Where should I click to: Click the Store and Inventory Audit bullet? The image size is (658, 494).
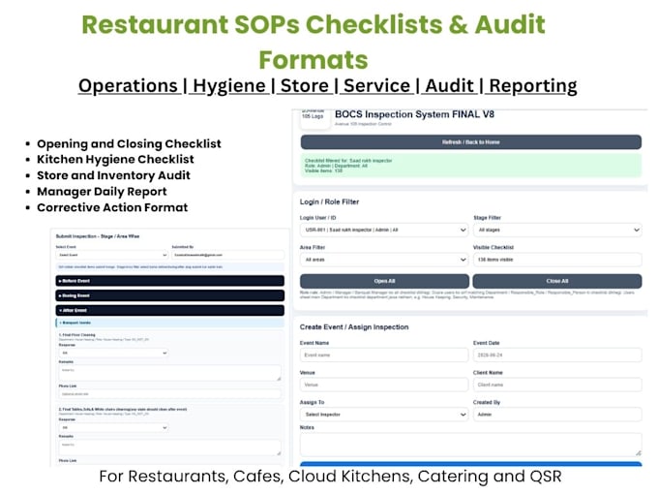(113, 175)
